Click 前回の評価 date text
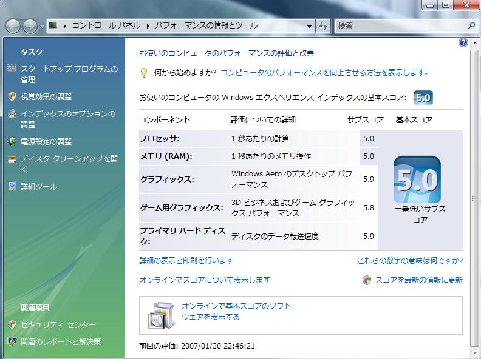 coord(197,346)
